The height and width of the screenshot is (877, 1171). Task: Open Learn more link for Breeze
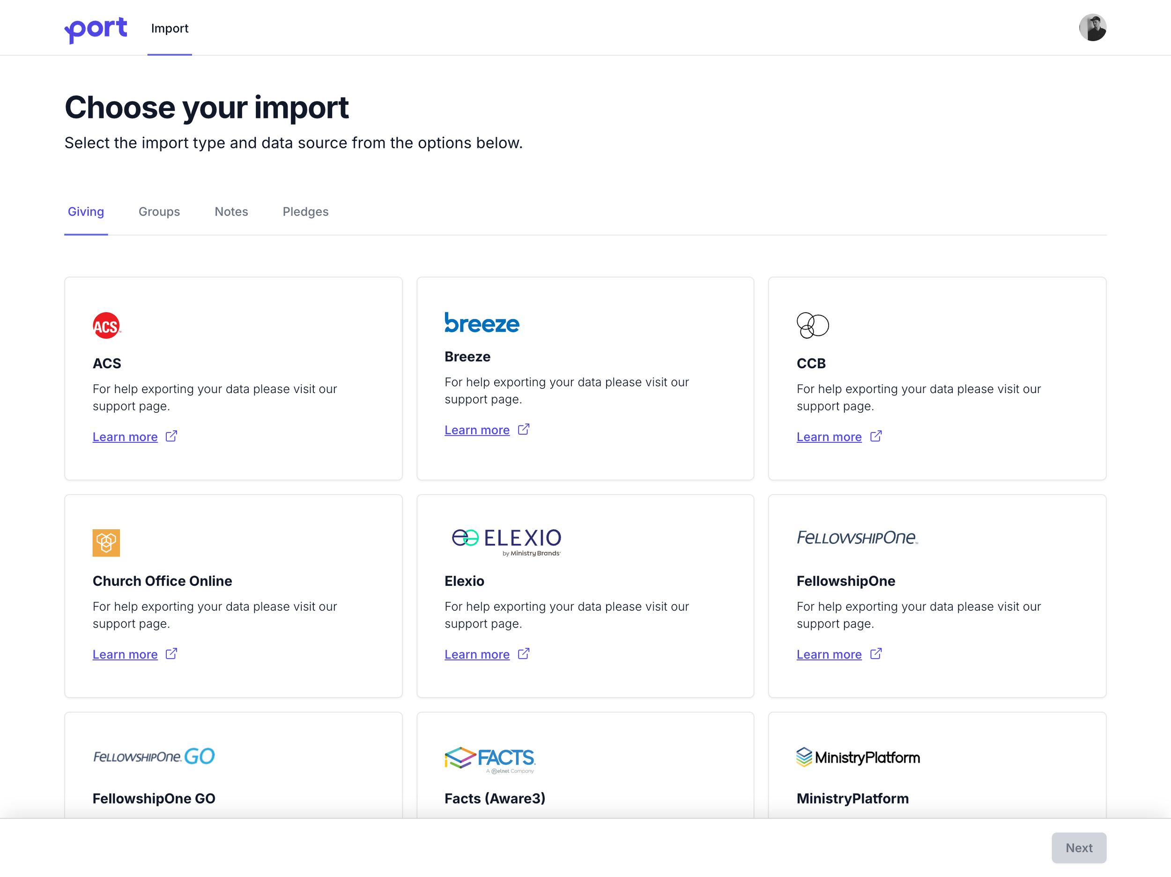coord(477,430)
